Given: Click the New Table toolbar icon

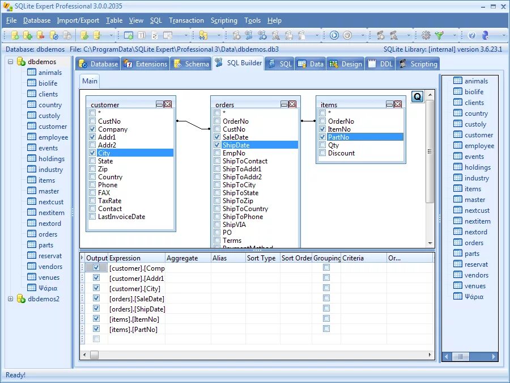Looking at the screenshot, I should coord(129,35).
